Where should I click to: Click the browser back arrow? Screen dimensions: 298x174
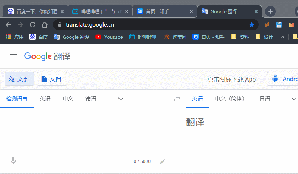pos(8,25)
